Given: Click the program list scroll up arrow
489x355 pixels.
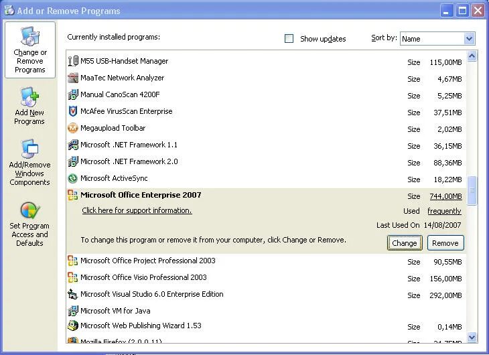Looking at the screenshot, I should pyautogui.click(x=472, y=56).
